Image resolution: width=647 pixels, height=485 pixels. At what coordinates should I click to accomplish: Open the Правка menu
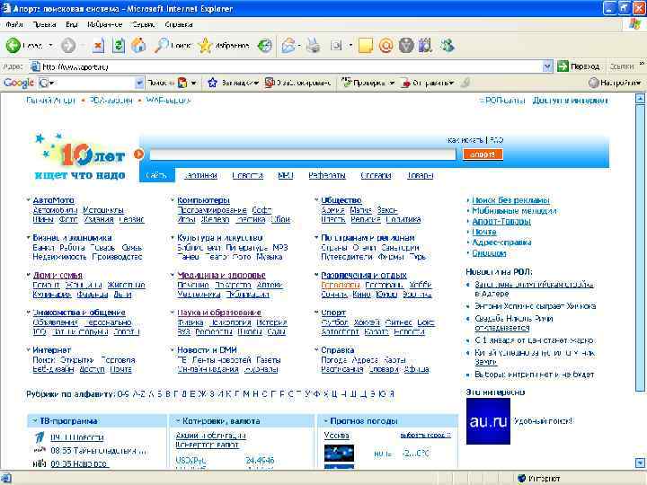[44, 24]
